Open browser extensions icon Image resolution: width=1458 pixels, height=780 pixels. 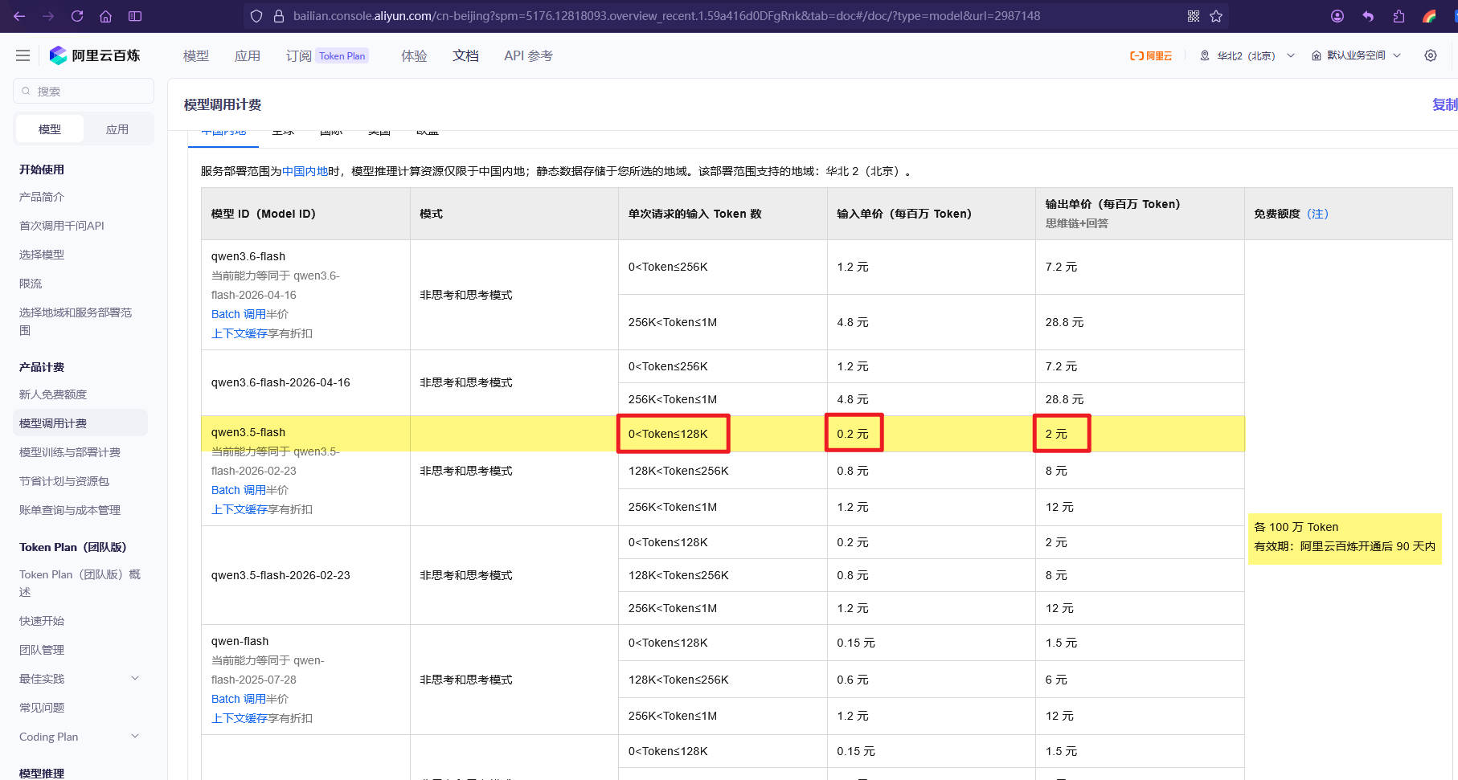coord(1399,16)
